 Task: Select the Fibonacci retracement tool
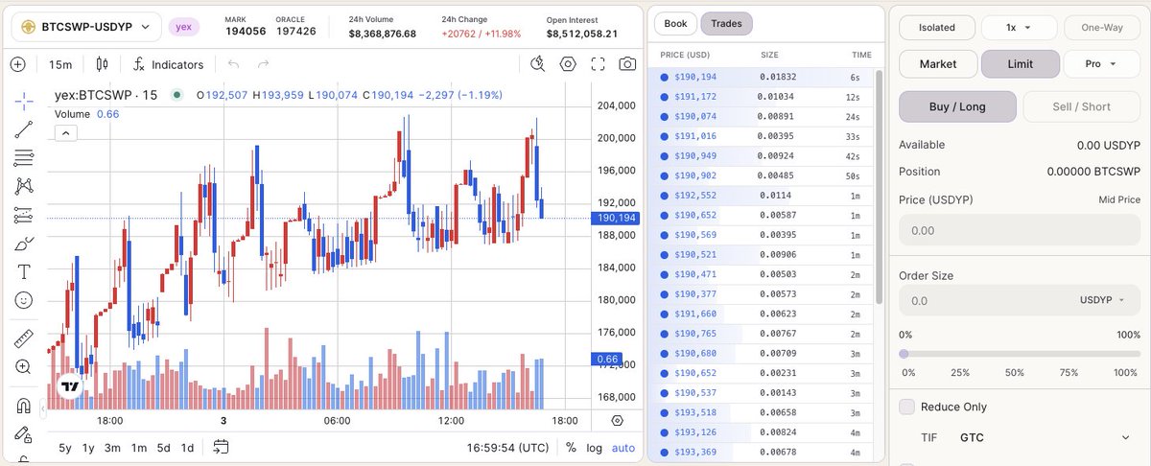tap(24, 158)
